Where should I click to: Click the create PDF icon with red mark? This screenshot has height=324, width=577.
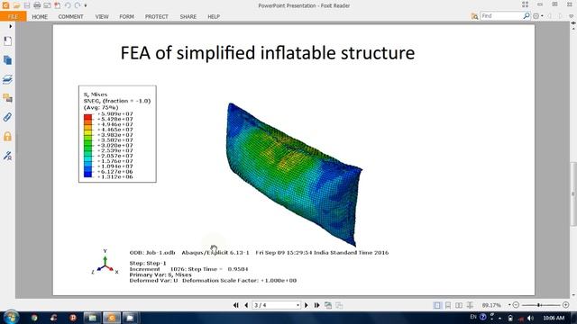coord(58,5)
